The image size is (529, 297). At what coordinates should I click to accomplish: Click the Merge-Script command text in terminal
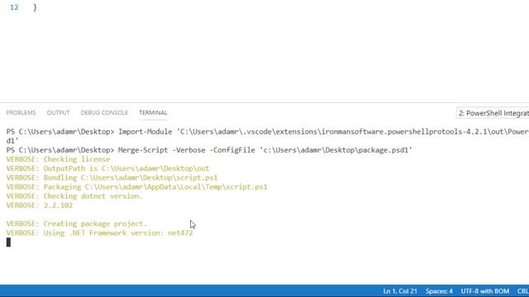click(143, 150)
